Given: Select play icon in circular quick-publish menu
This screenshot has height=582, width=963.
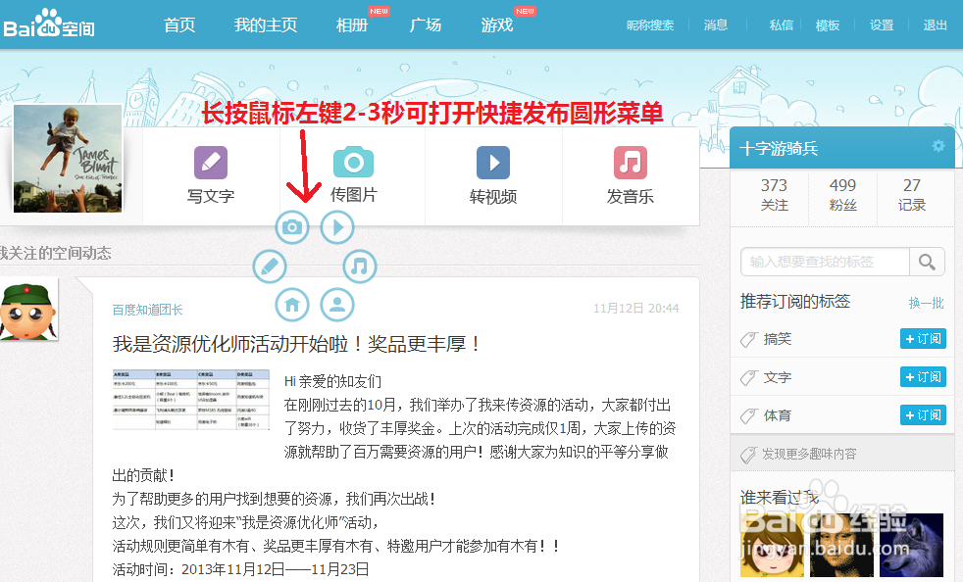Looking at the screenshot, I should tap(337, 227).
